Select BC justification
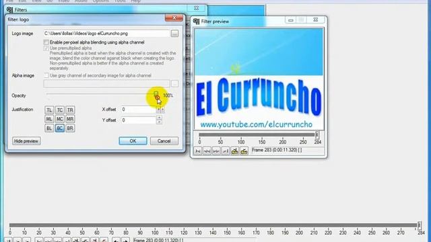 coord(60,128)
